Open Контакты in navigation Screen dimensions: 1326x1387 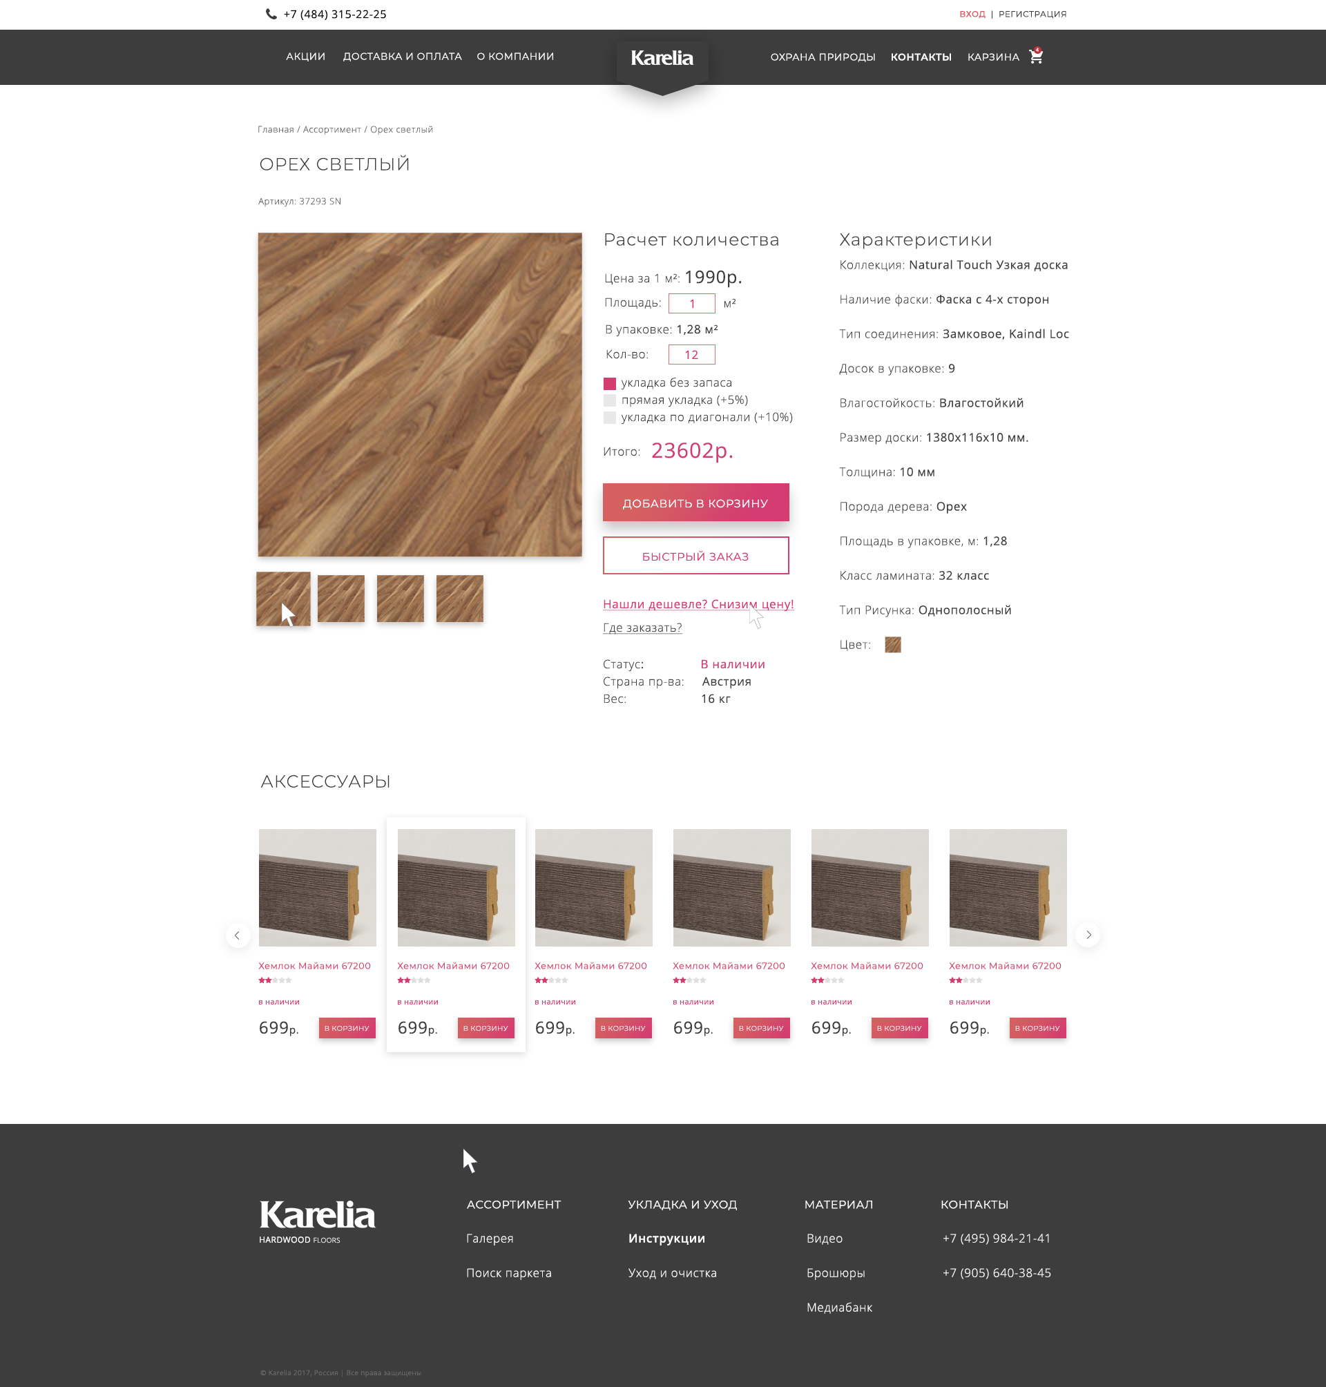[921, 57]
